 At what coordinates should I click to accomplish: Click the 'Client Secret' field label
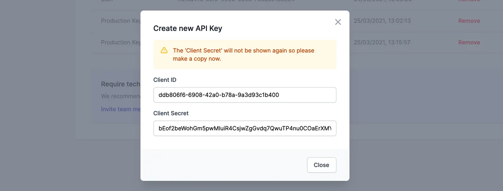[171, 113]
